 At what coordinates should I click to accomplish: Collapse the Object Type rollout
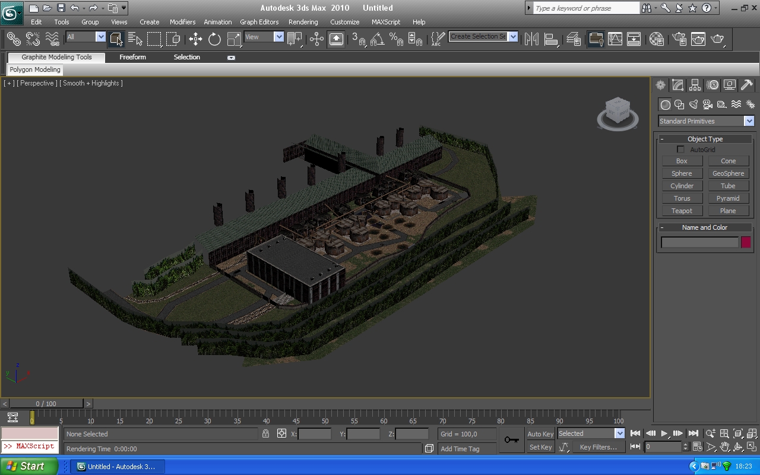click(x=705, y=139)
